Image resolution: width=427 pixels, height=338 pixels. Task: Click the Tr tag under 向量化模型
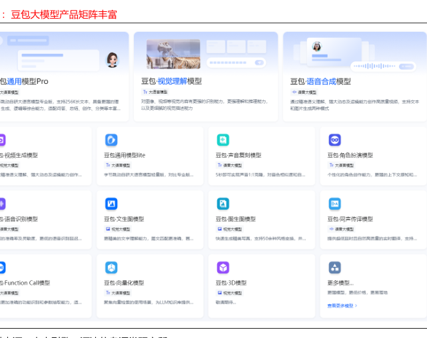(x=118, y=293)
